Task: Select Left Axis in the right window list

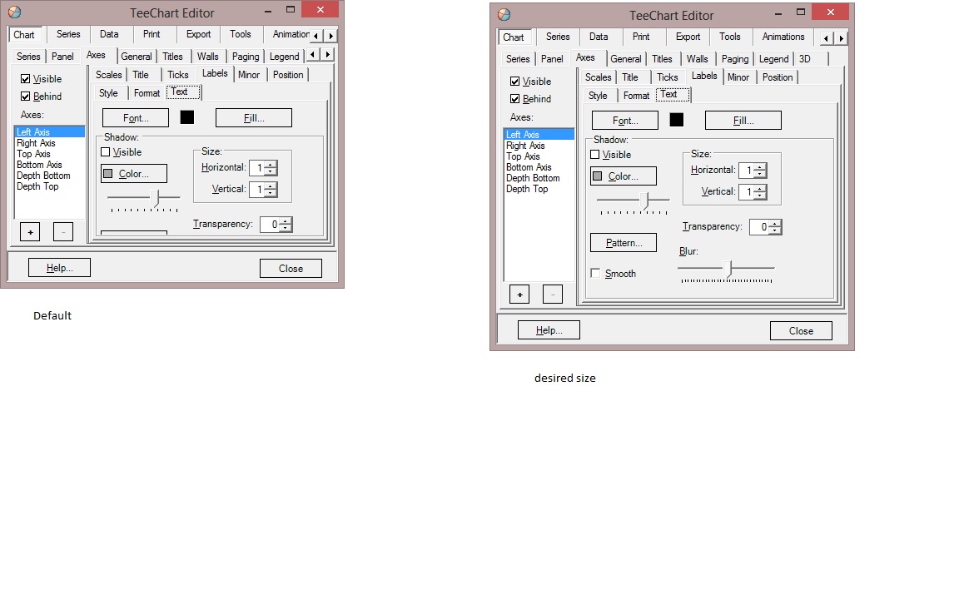Action: point(539,135)
